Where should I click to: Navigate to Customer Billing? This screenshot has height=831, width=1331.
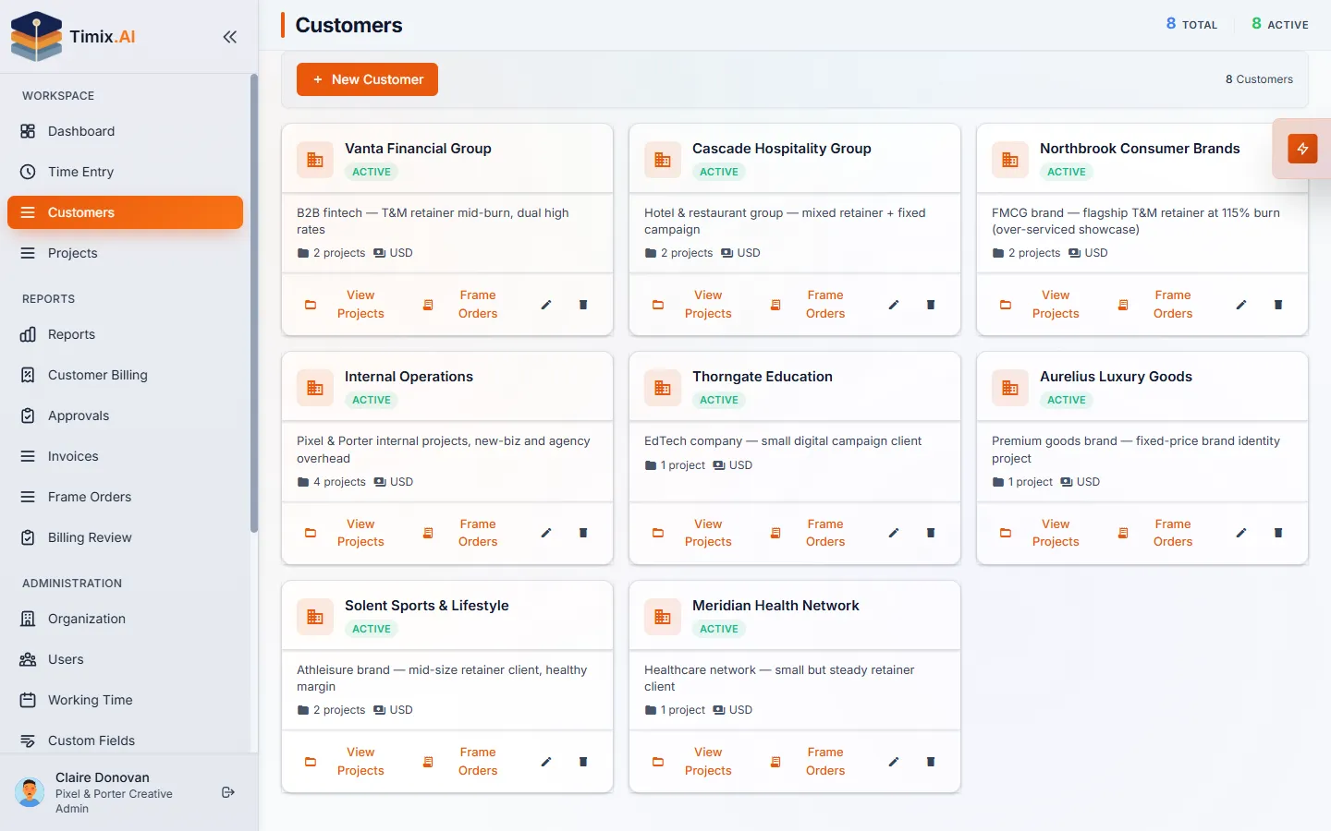pos(125,375)
